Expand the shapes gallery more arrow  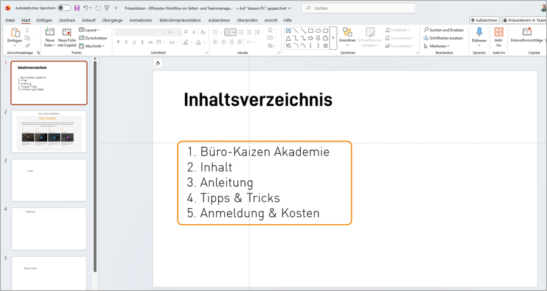333,38
